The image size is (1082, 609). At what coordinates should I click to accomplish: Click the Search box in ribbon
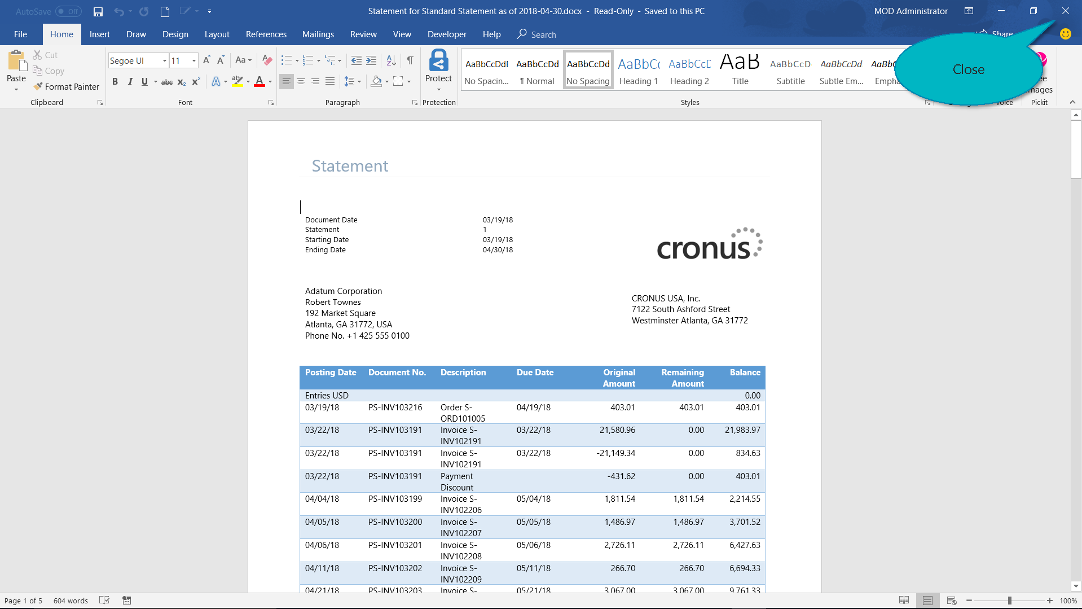pyautogui.click(x=543, y=34)
